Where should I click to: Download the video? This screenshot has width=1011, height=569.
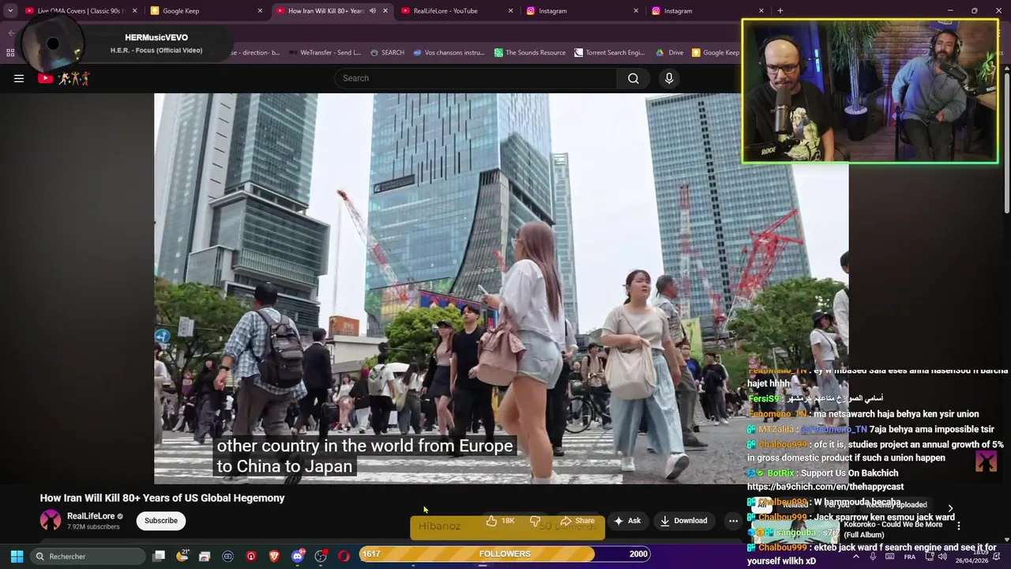click(684, 521)
